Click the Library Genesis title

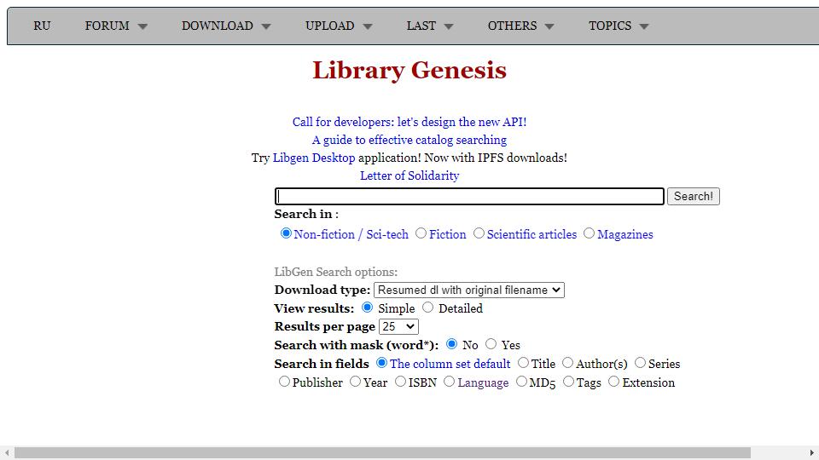click(409, 70)
